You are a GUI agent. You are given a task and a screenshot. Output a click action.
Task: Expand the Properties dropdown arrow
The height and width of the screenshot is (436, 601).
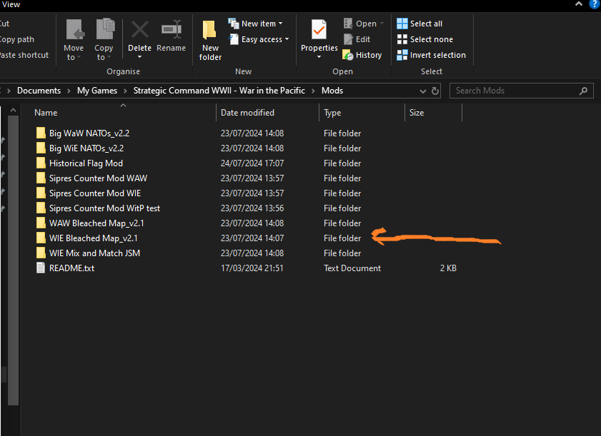[319, 57]
